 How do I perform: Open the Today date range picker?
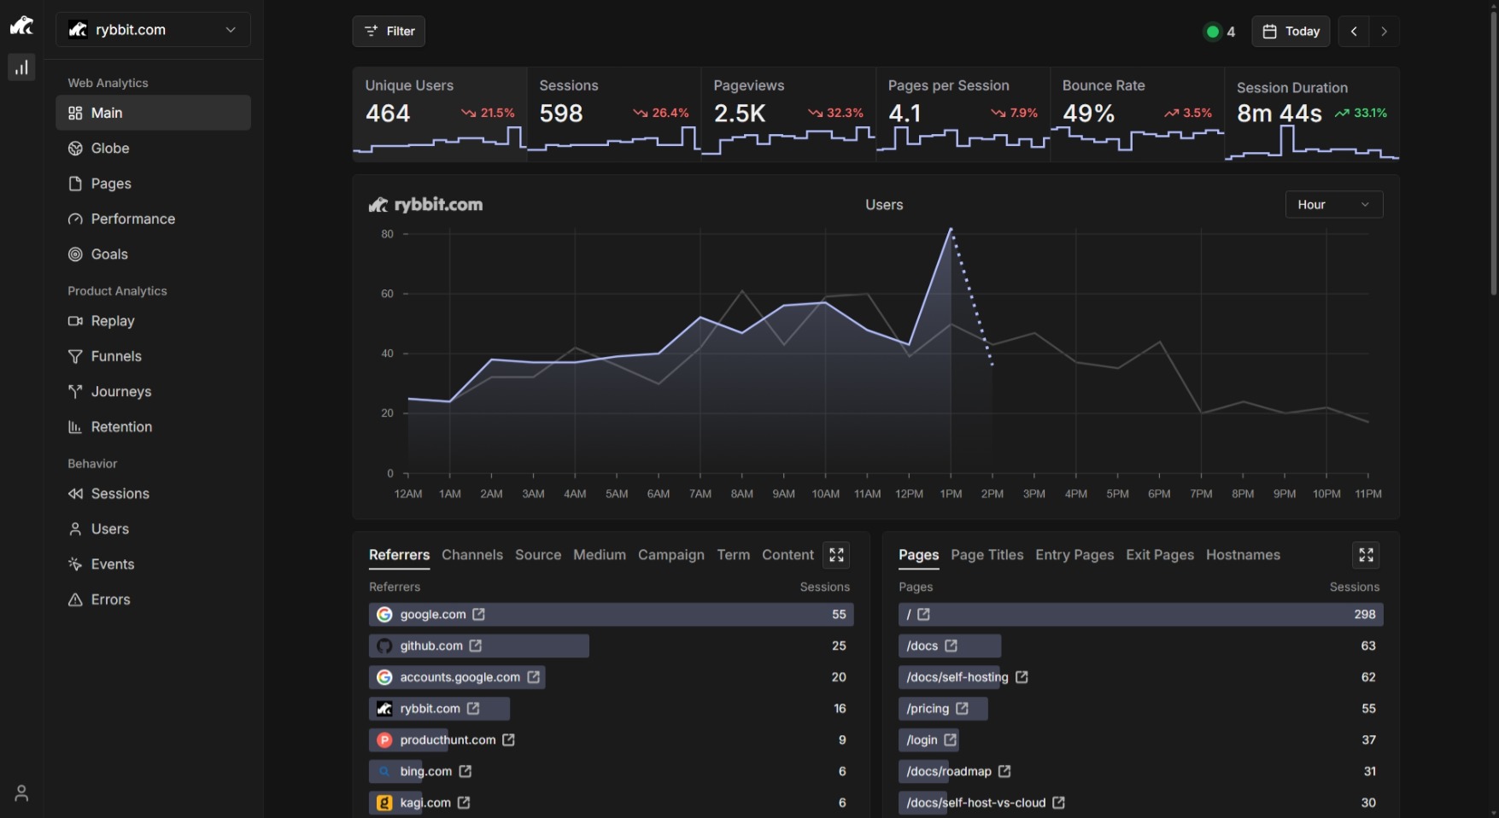(1291, 32)
